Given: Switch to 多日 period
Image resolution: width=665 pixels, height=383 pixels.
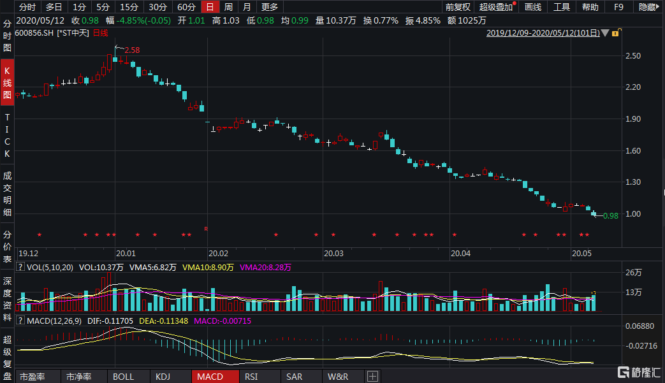Looking at the screenshot, I should coord(54,7).
